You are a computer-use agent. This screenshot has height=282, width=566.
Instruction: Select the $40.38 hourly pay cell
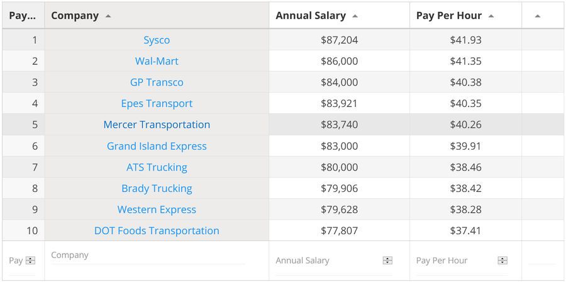(465, 82)
